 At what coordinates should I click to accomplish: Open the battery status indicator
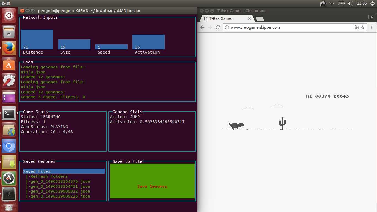pos(341,3)
